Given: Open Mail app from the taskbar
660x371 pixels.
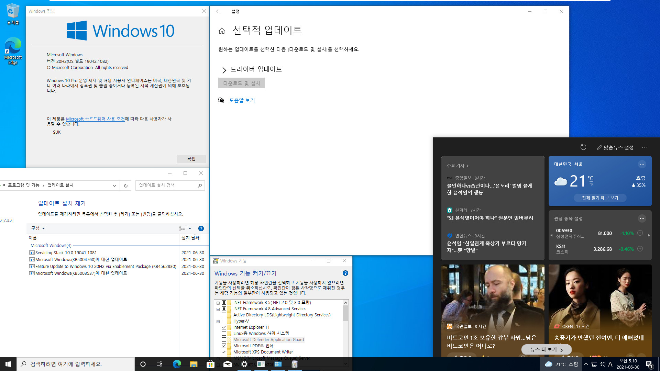Looking at the screenshot, I should pyautogui.click(x=227, y=364).
